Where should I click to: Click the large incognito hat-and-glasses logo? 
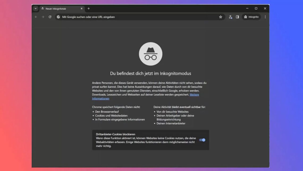150,54
